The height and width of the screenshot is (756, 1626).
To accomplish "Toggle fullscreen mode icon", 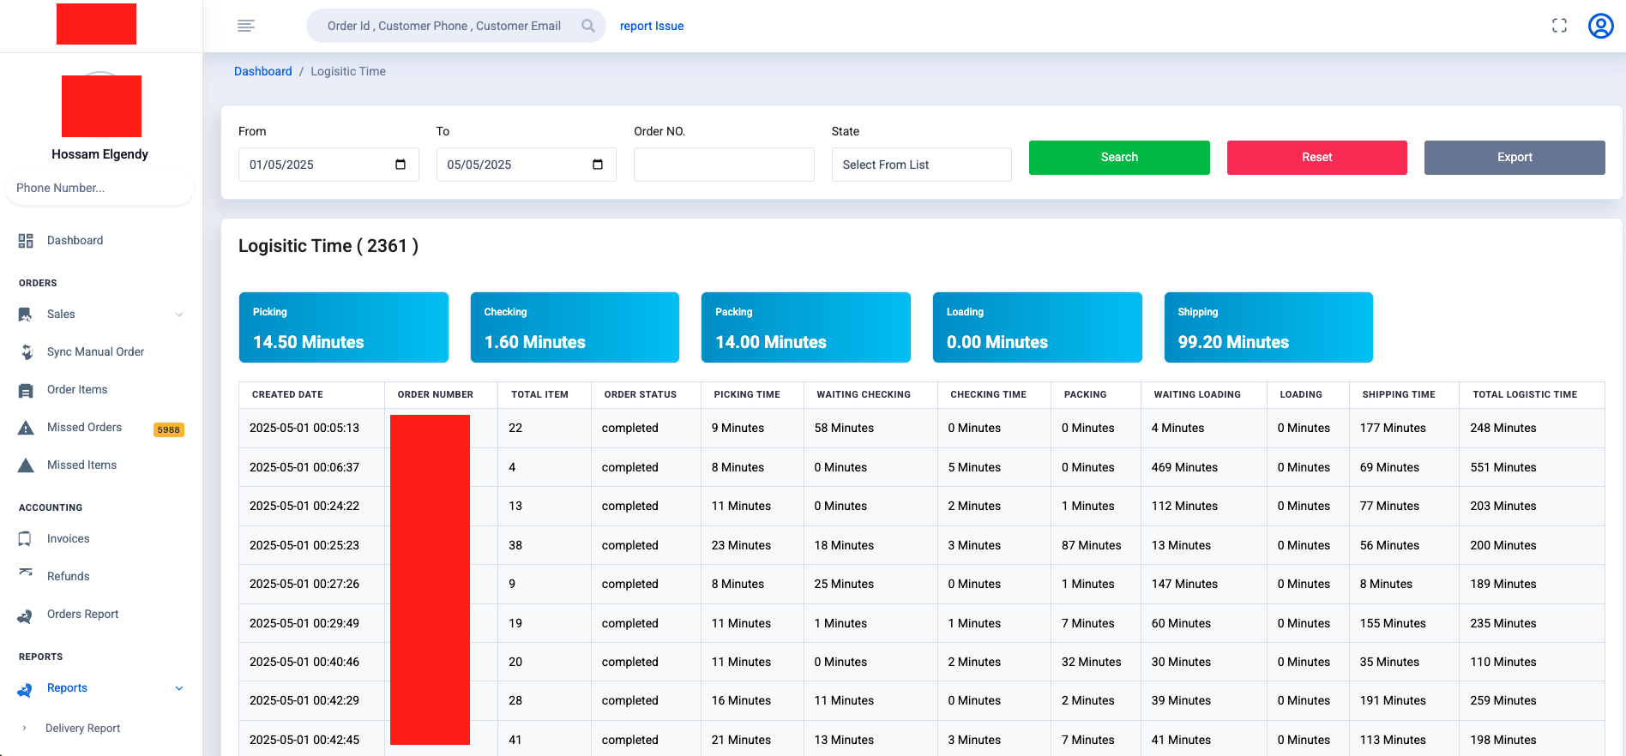I will coord(1559,26).
